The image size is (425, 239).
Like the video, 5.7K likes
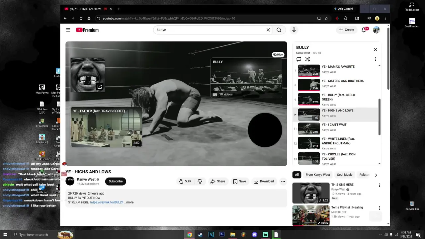tap(185, 181)
